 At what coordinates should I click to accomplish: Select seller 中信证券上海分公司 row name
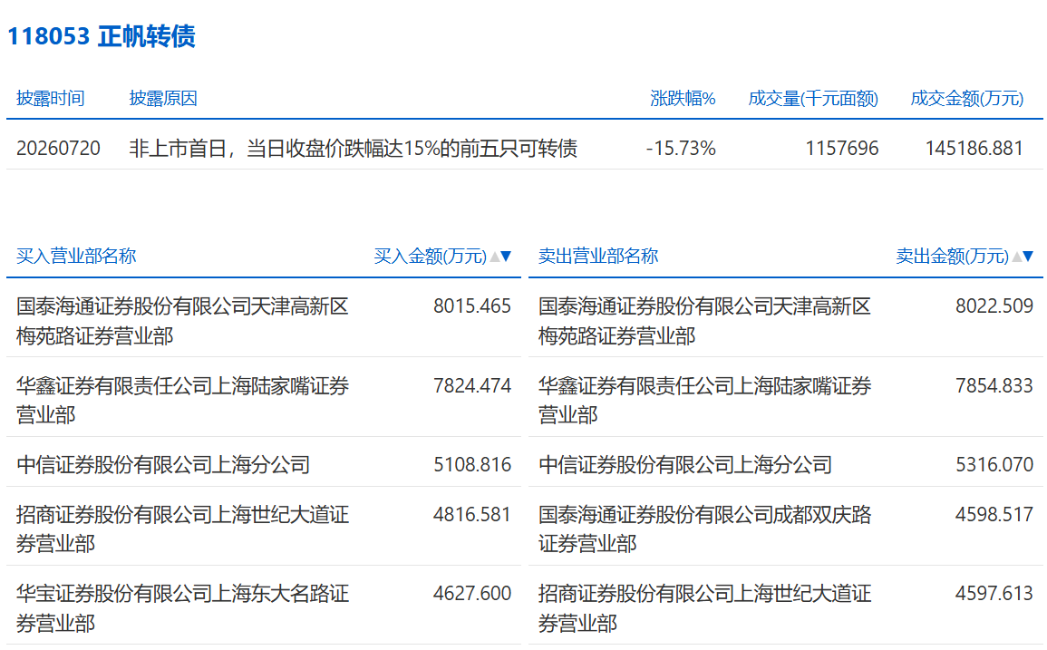pyautogui.click(x=685, y=465)
